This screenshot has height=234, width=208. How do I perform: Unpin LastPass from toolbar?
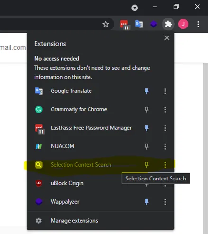click(x=146, y=128)
